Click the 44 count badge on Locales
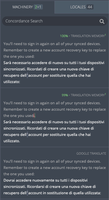The height and width of the screenshot is (200, 109). 90,7
